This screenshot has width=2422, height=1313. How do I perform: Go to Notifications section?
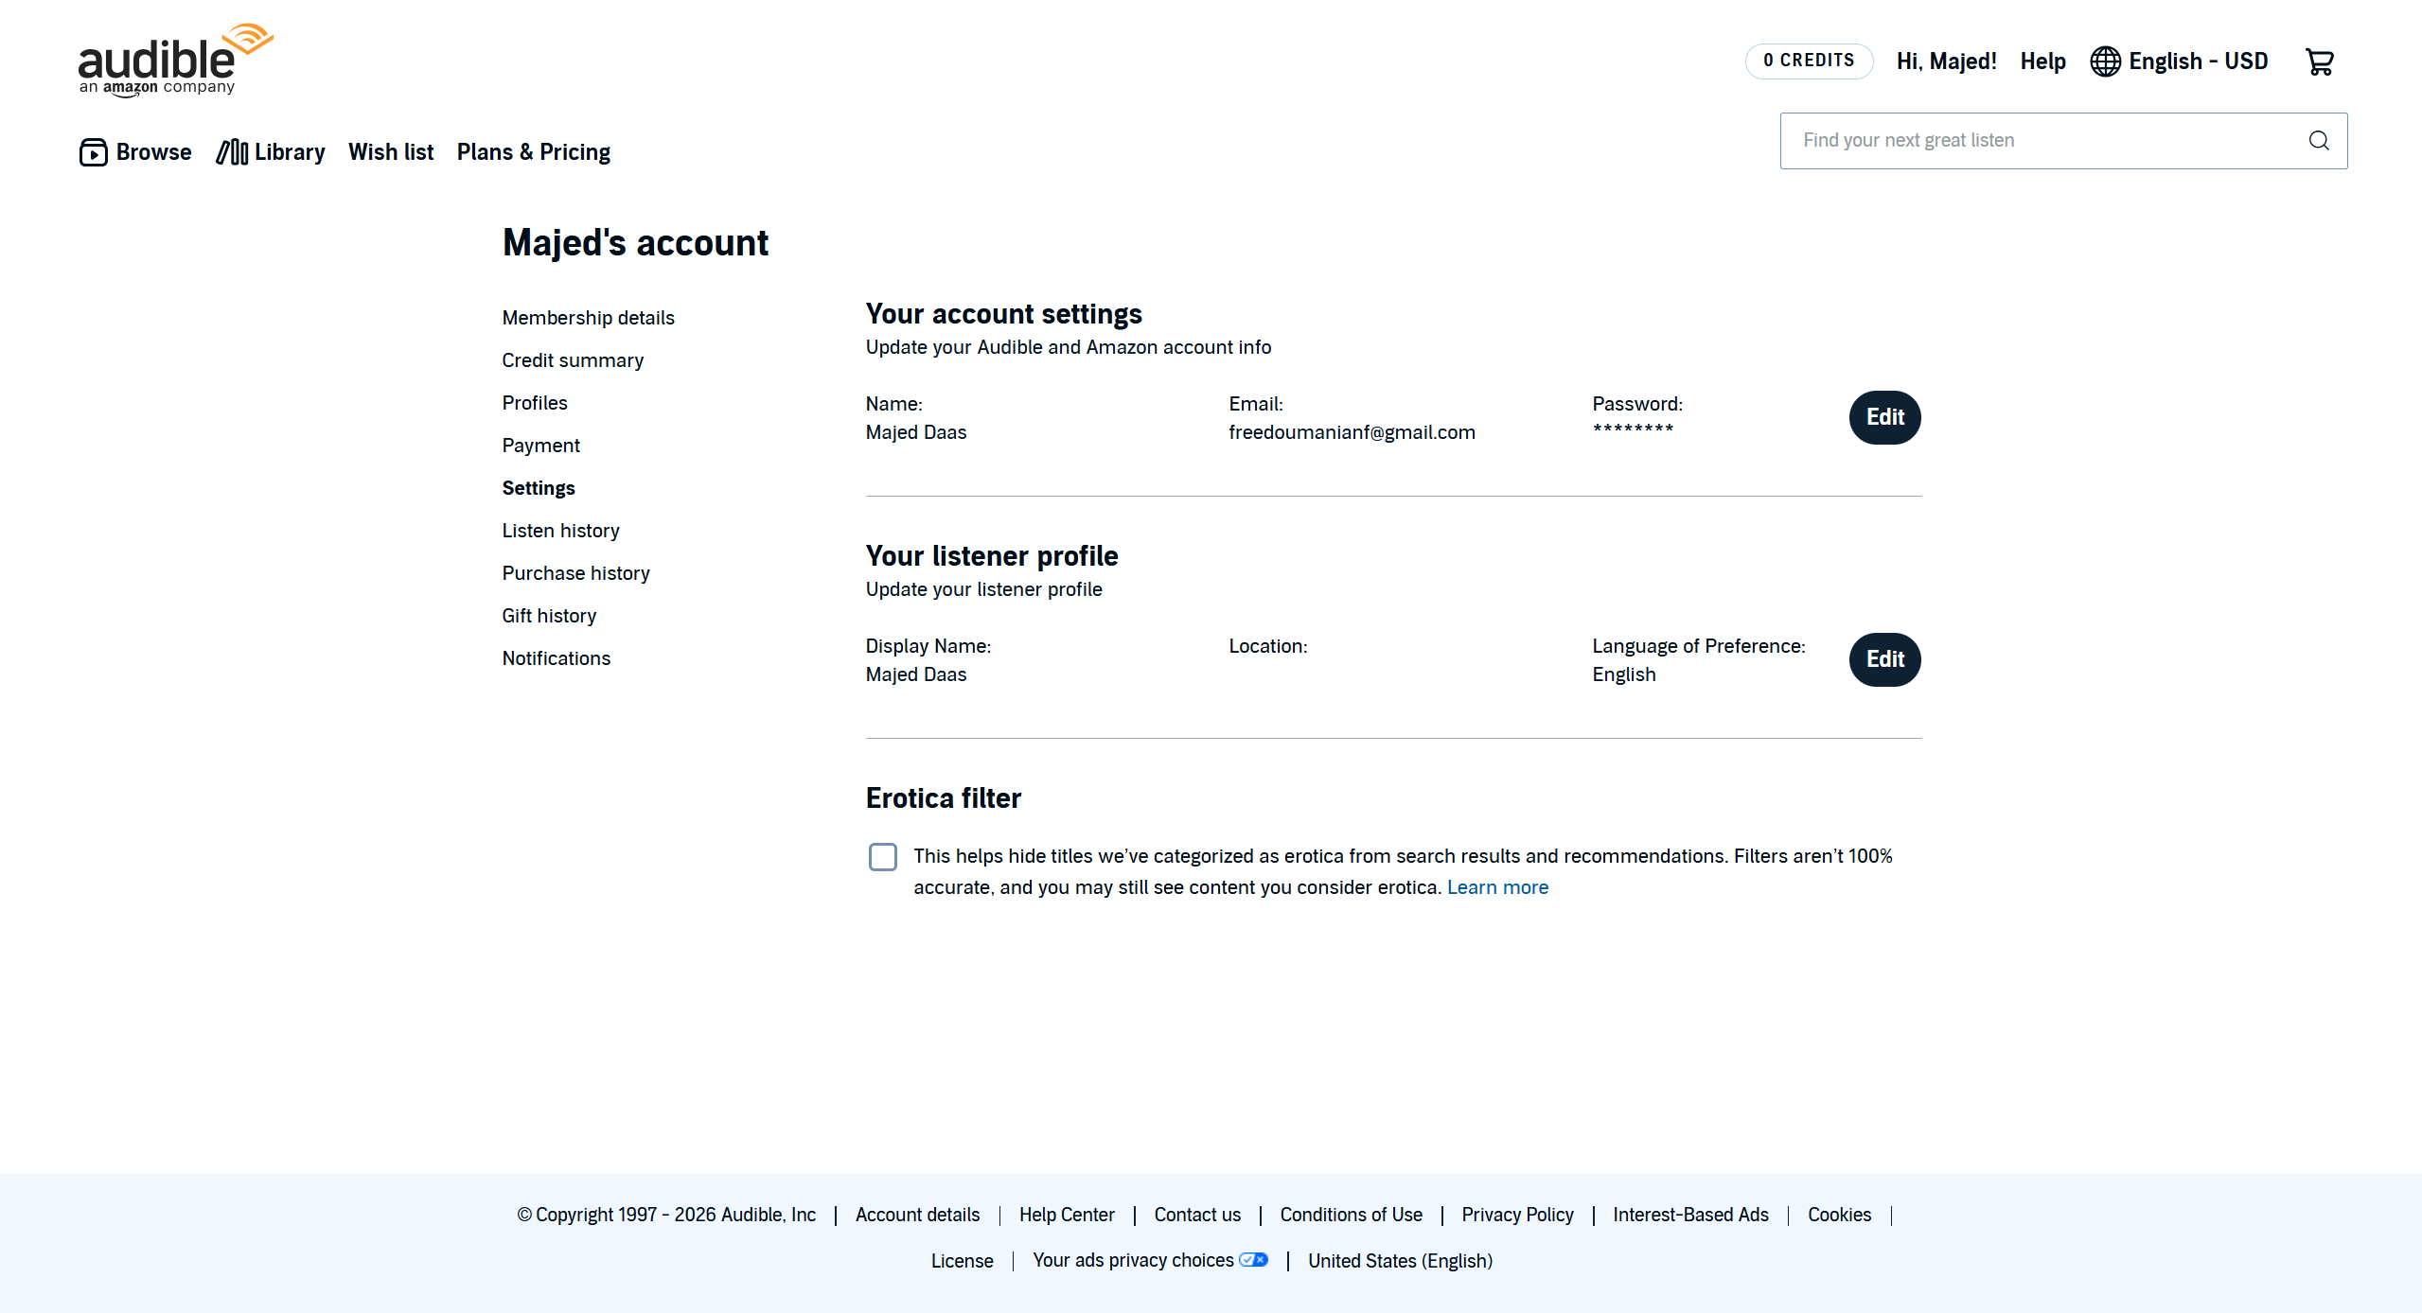(556, 658)
